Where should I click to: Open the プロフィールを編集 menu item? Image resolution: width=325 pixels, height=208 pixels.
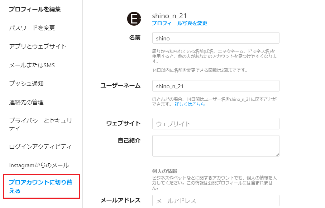click(35, 9)
